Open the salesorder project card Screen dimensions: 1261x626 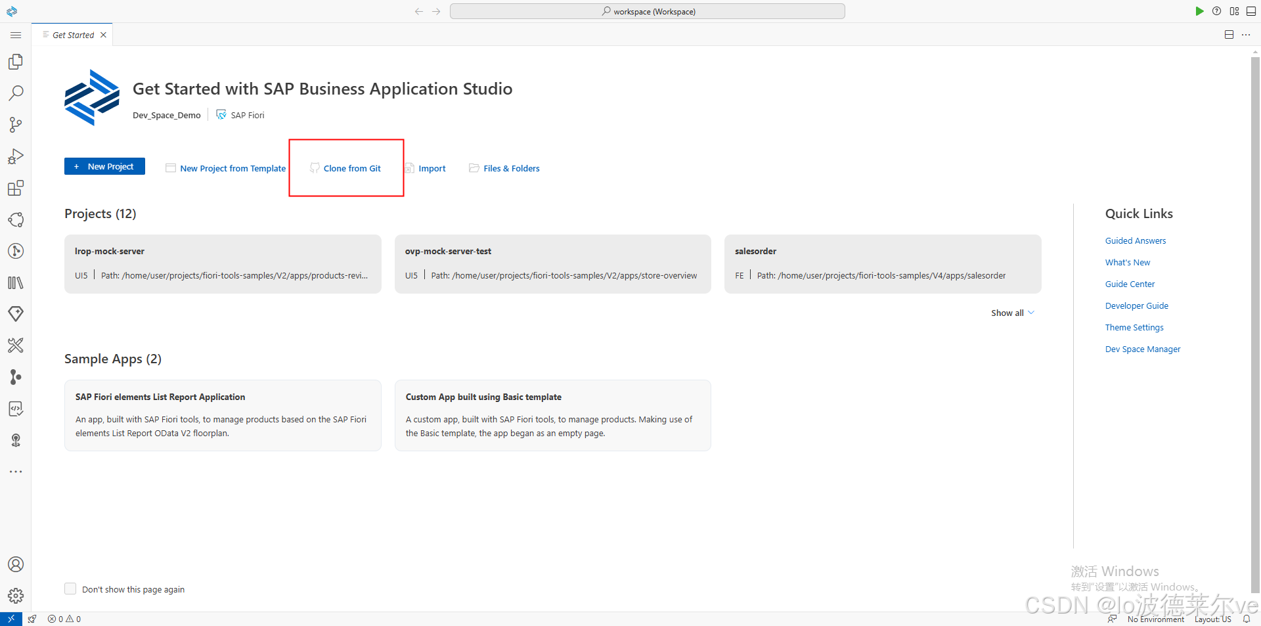coord(883,264)
